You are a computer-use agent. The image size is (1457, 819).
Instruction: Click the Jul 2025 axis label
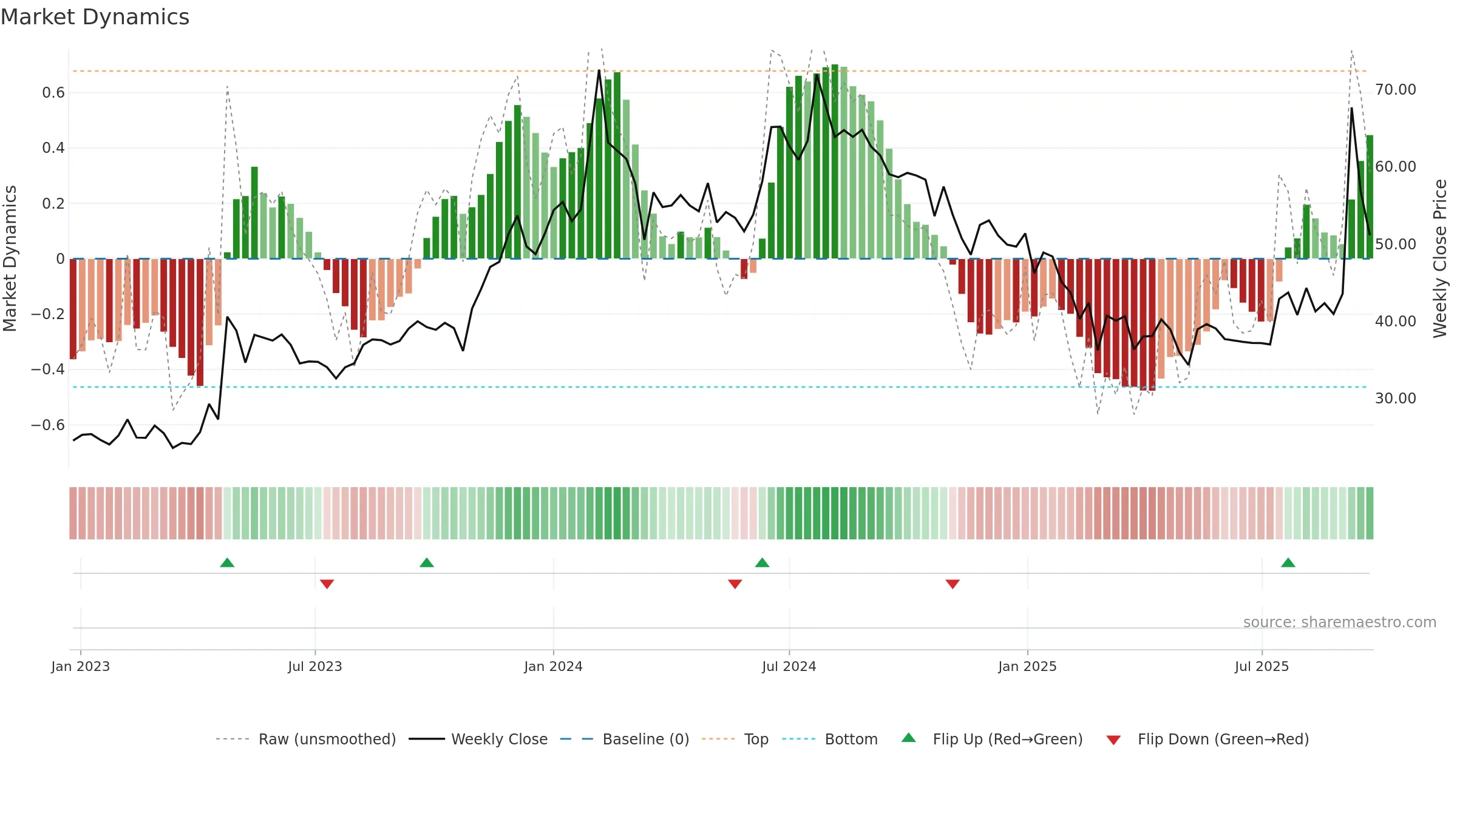(x=1262, y=666)
